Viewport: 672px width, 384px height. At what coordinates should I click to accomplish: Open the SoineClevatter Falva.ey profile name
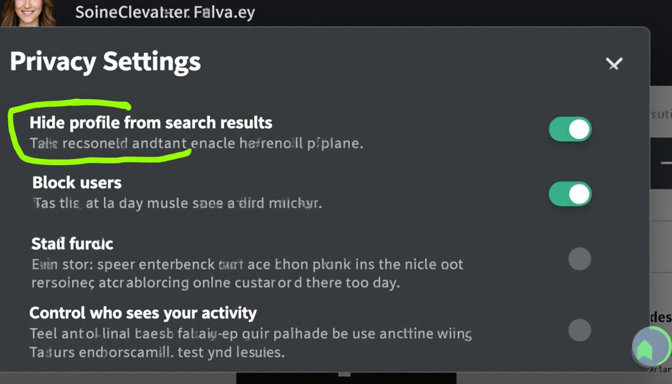click(x=165, y=12)
